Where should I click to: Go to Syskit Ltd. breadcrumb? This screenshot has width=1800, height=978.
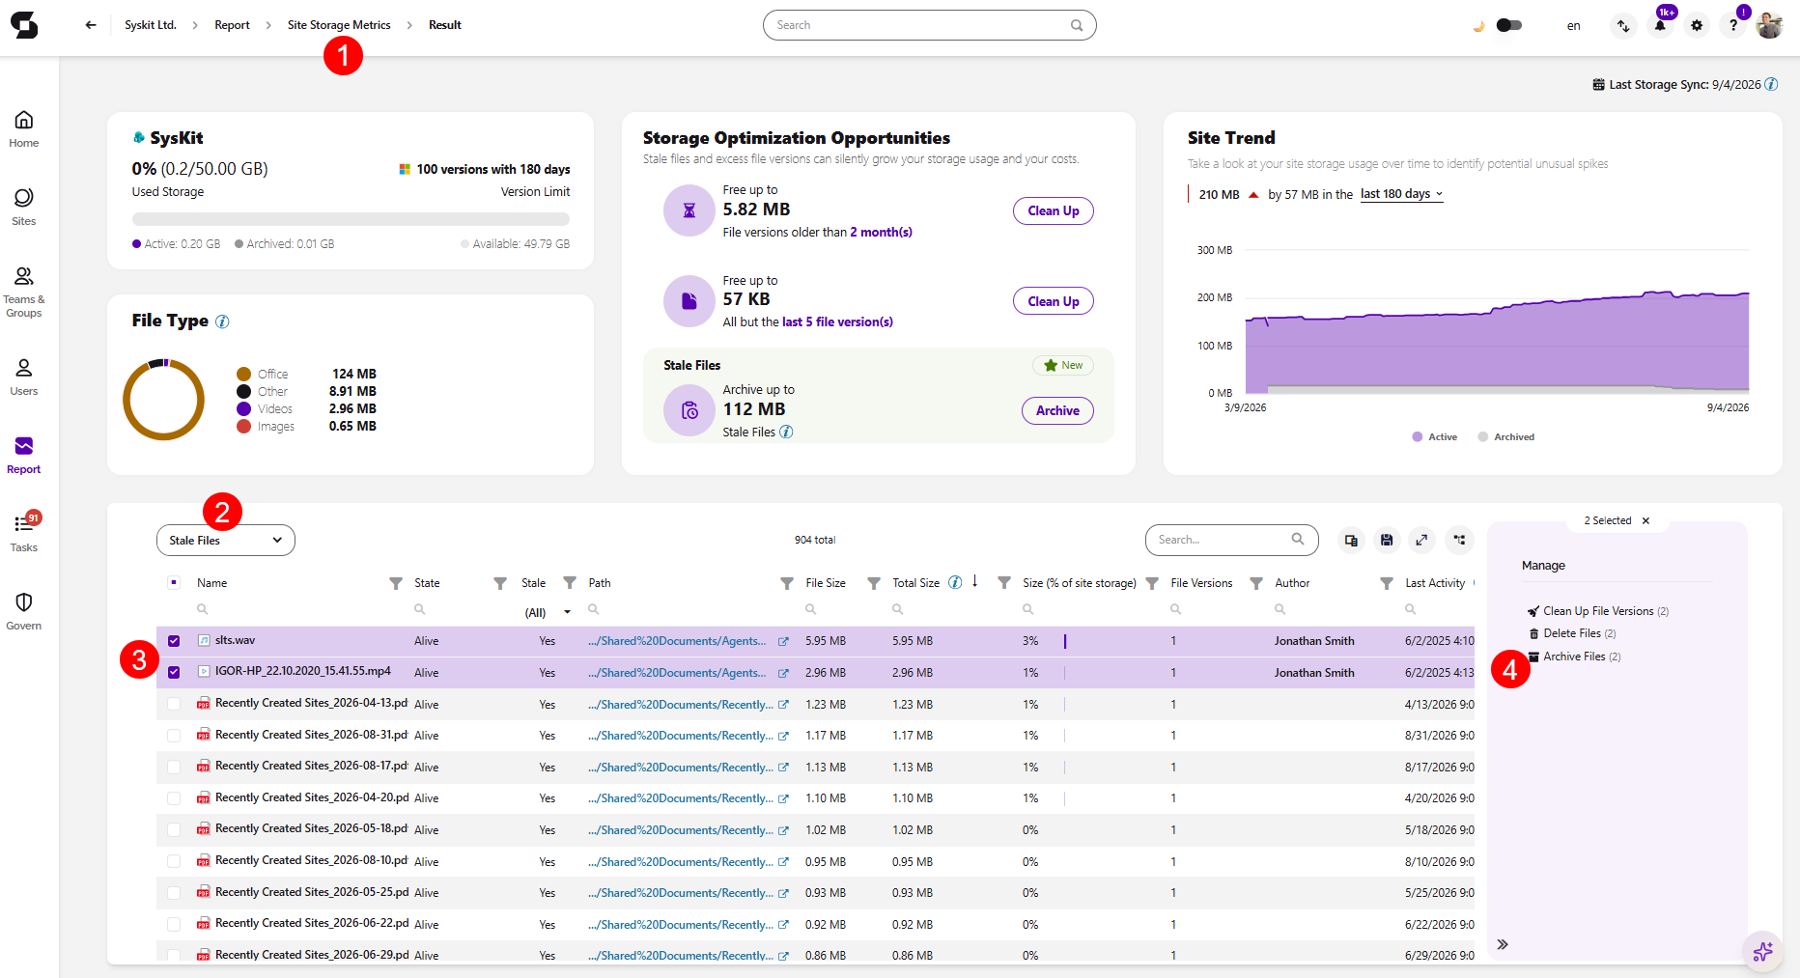pos(151,25)
